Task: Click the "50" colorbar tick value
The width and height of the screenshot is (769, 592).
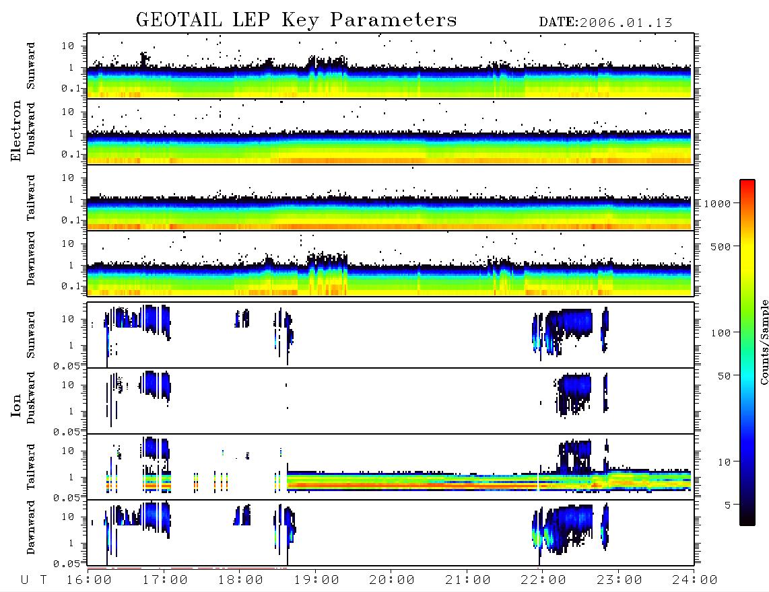Action: tap(724, 376)
